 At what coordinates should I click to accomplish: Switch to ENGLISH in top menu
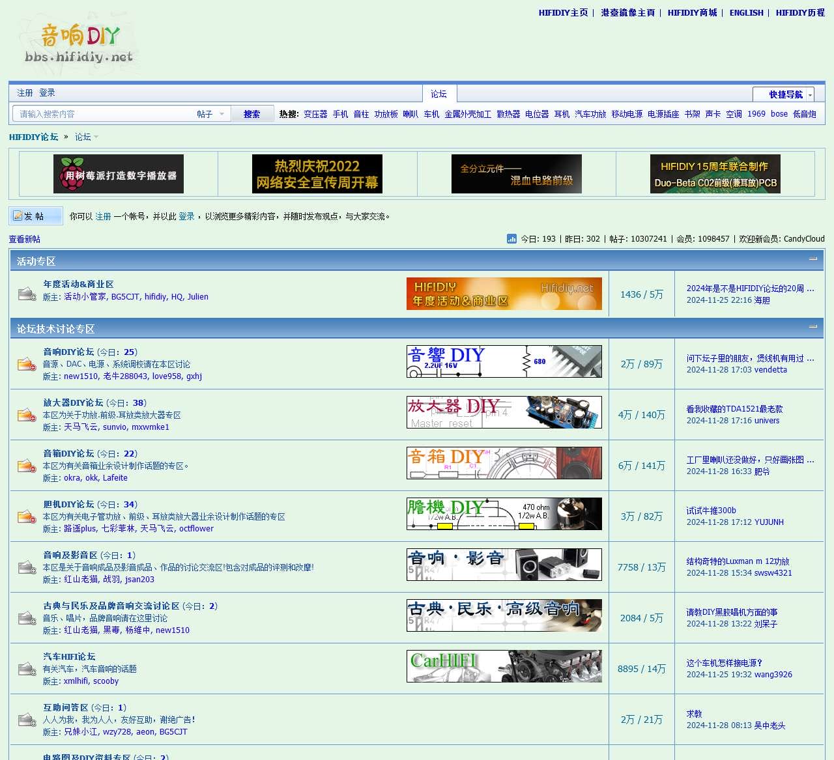coord(746,12)
